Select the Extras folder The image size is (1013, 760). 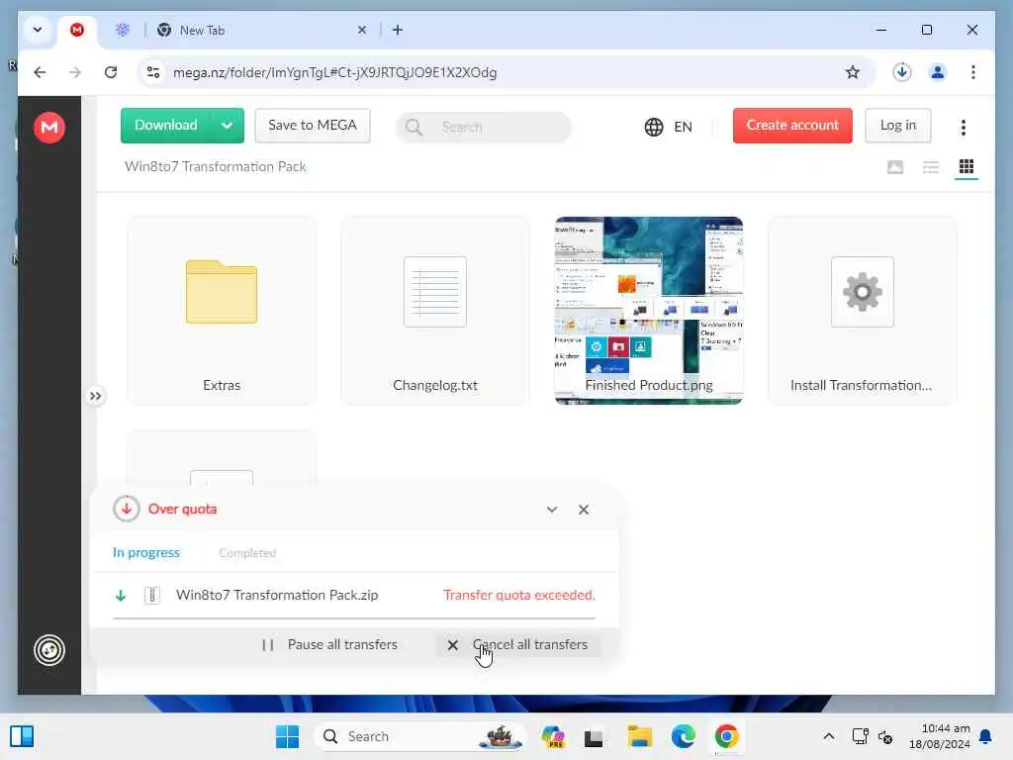(222, 311)
